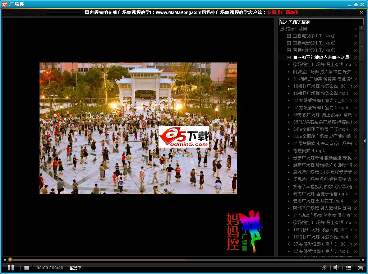Expand the 直播电影② Tv No.② node
Image resolution: width=368 pixels, height=274 pixels.
pyautogui.click(x=289, y=43)
